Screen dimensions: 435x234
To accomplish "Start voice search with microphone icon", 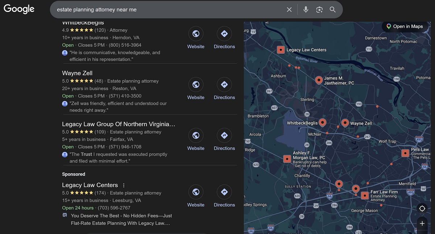I will coord(306,10).
